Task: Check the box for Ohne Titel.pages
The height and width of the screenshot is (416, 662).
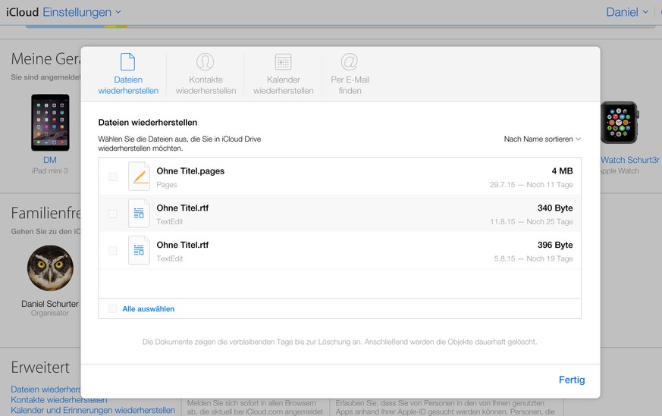Action: tap(113, 177)
